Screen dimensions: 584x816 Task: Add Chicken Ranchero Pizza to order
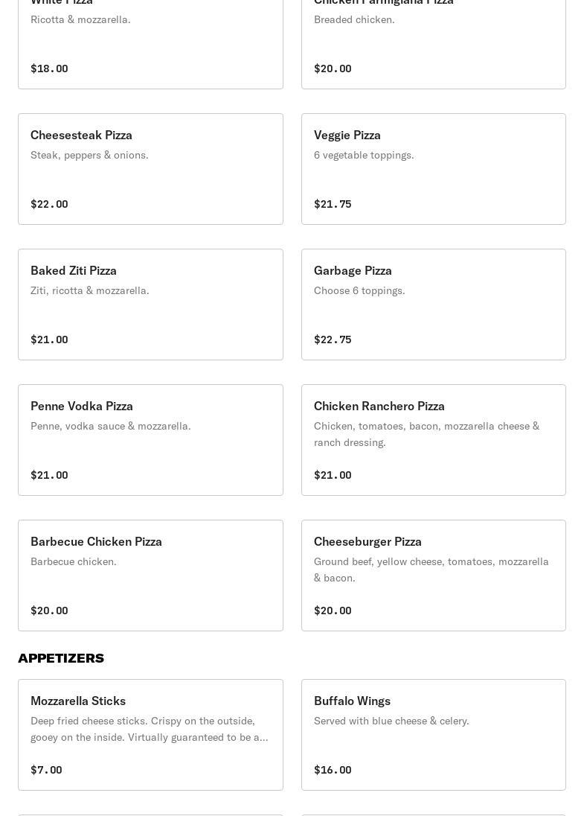pos(433,440)
